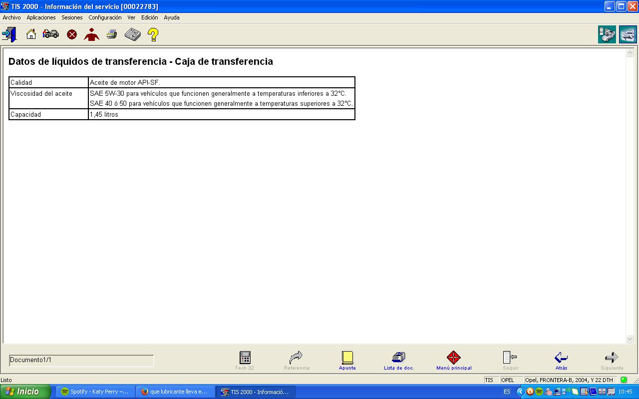Image resolution: width=639 pixels, height=399 pixels.
Task: Go to the home page icon
Action: 31,34
